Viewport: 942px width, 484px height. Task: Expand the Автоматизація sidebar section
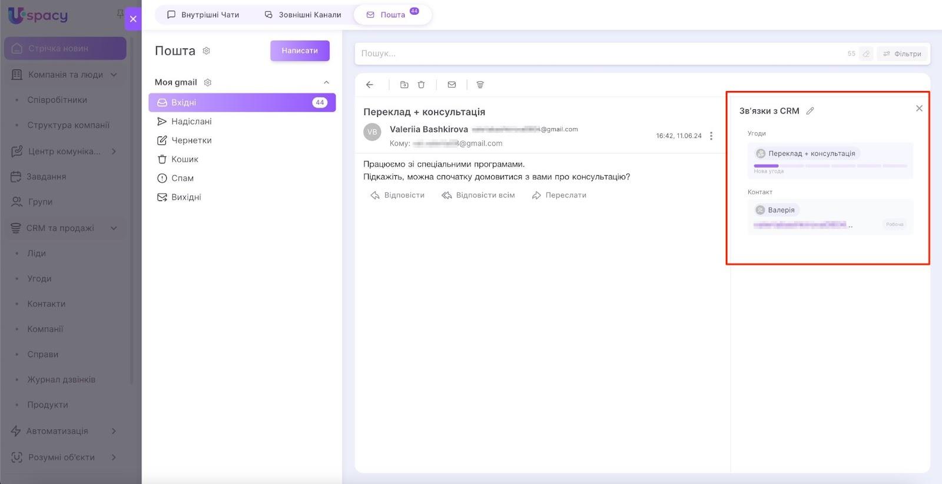[114, 431]
